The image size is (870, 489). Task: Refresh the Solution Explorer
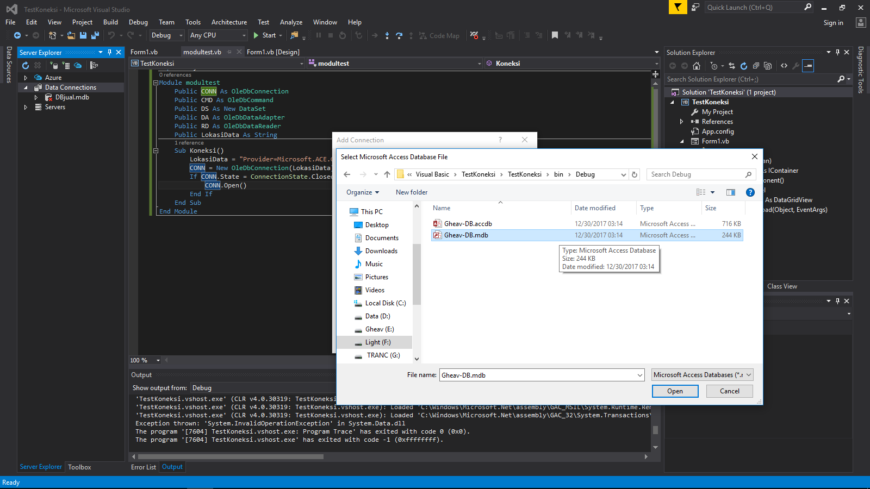(x=744, y=66)
